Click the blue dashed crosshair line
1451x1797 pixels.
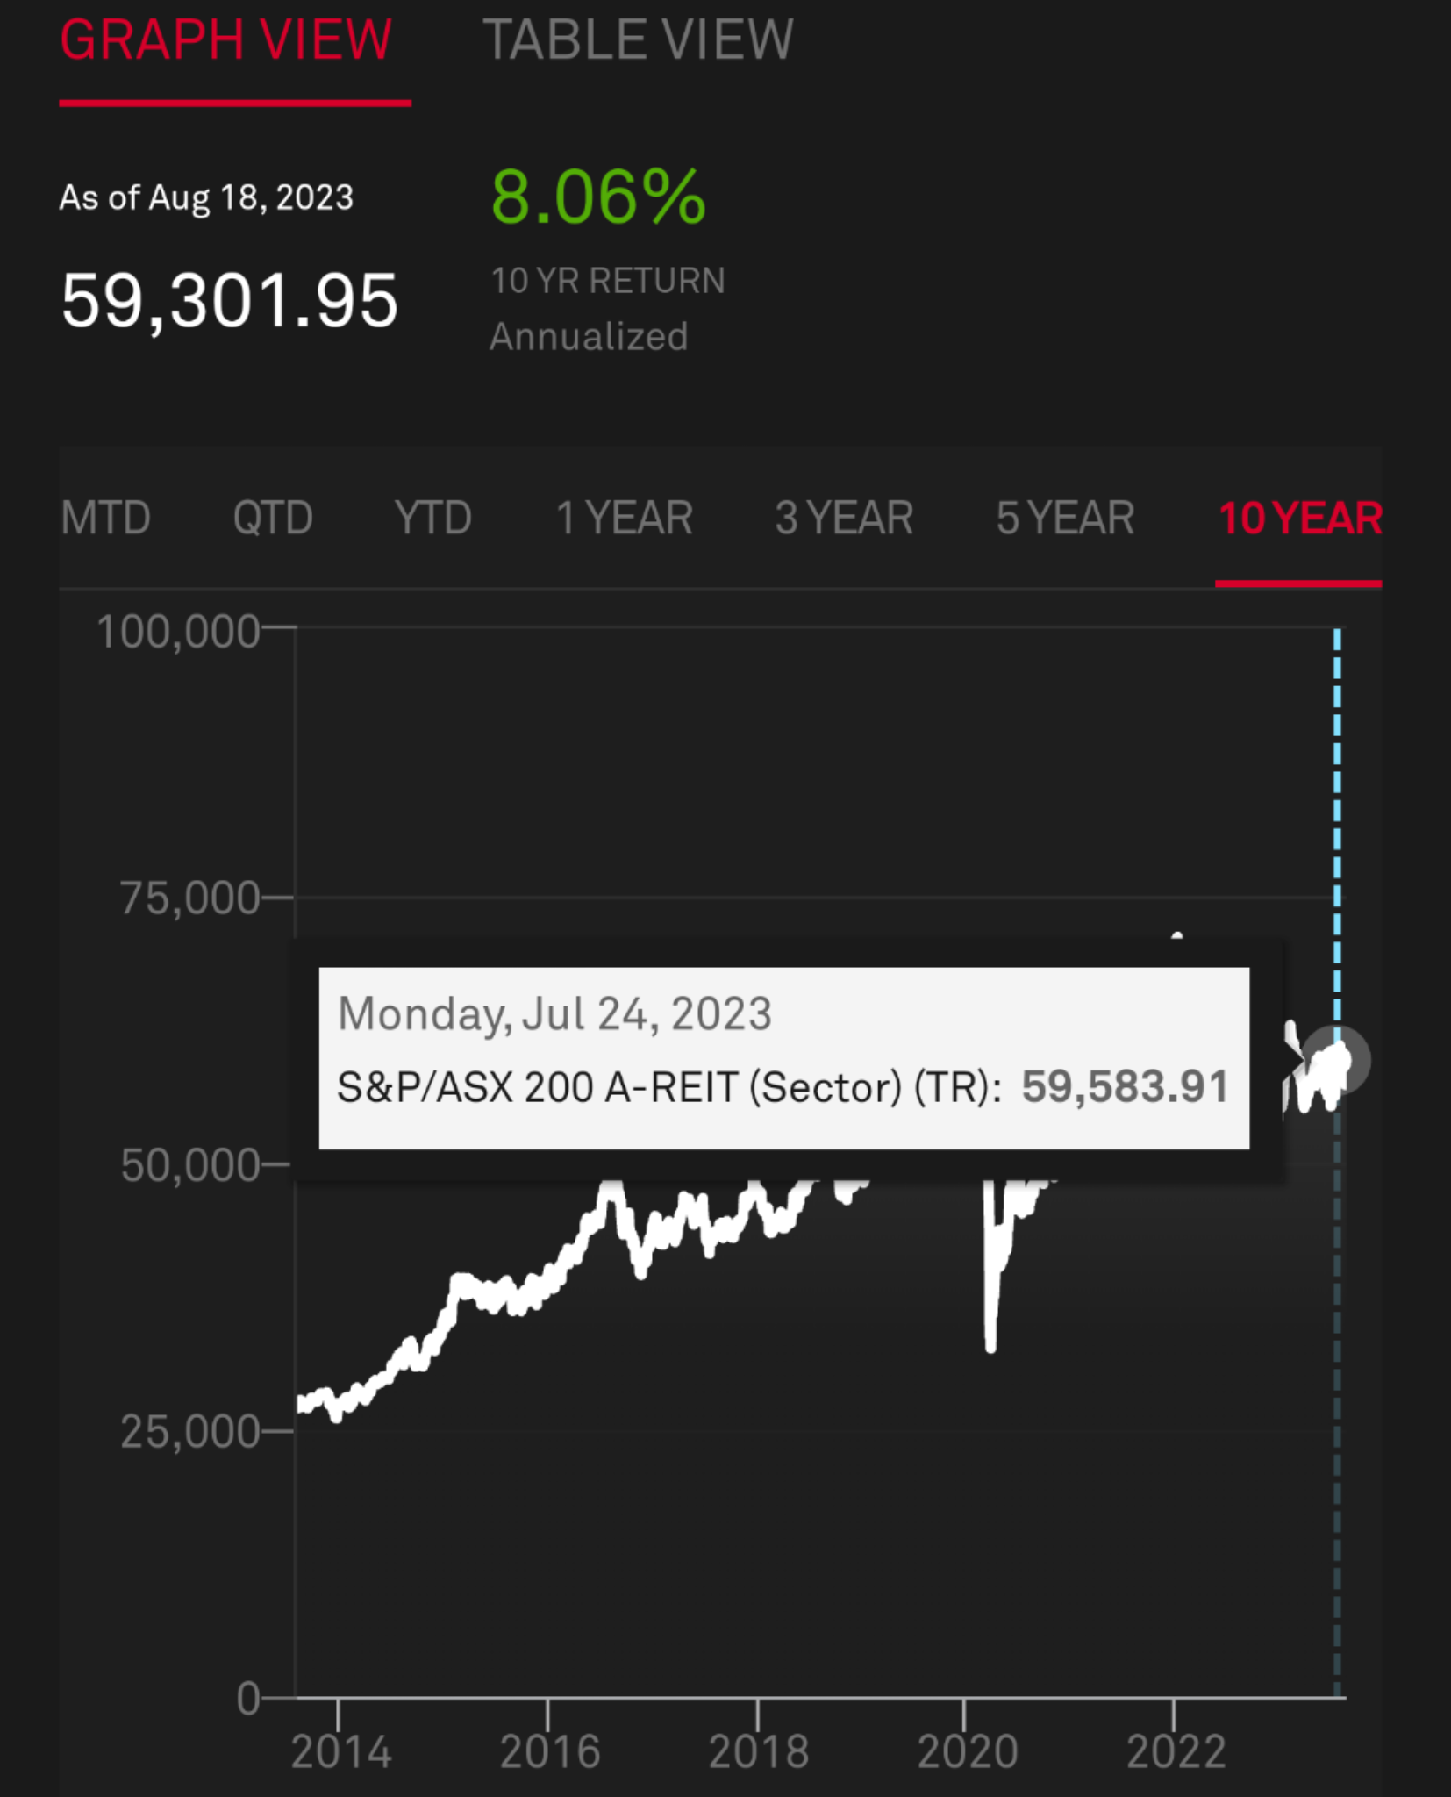coord(1337,790)
